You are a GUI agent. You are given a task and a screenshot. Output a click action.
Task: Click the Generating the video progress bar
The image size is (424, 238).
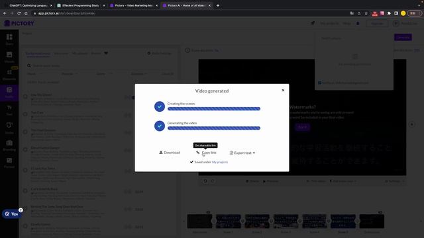point(214,128)
